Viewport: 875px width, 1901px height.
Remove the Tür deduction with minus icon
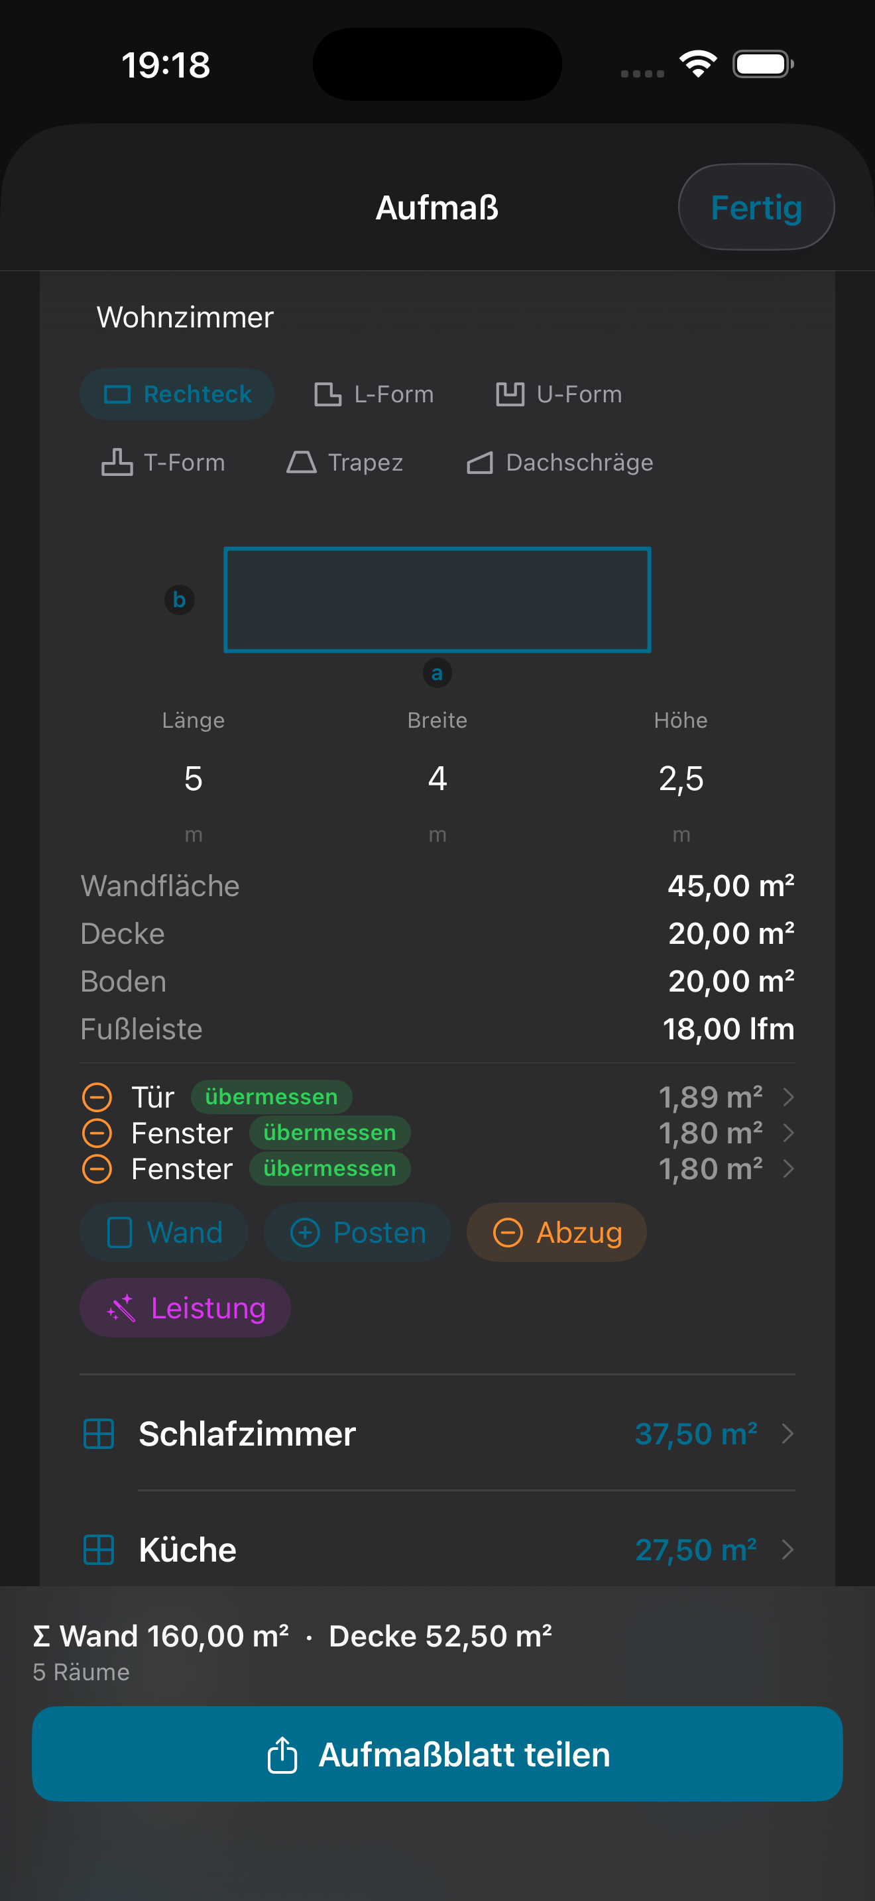click(97, 1098)
